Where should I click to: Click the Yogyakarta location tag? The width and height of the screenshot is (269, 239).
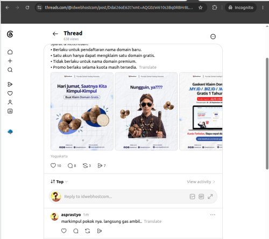(59, 156)
